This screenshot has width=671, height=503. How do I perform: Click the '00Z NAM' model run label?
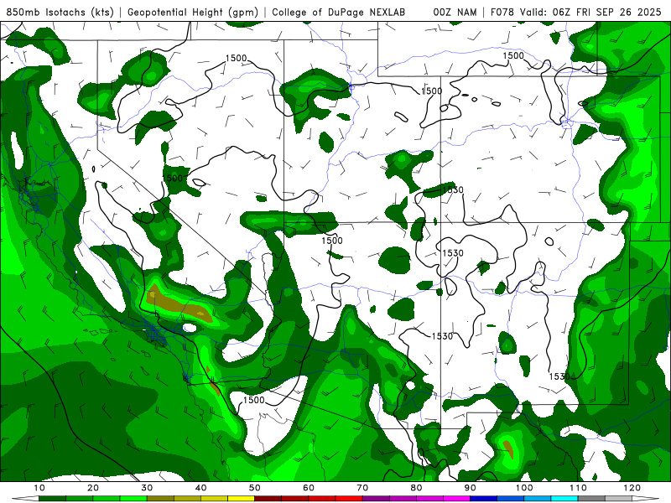(455, 13)
